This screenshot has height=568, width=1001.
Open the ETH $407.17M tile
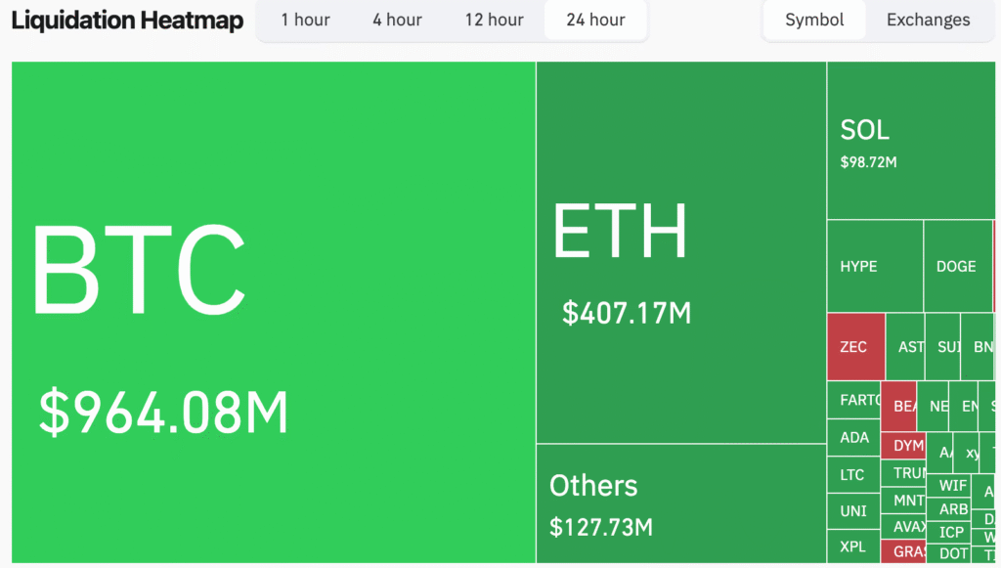pyautogui.click(x=681, y=252)
